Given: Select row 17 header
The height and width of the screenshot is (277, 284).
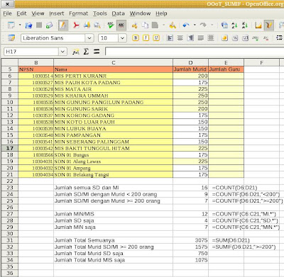Looking at the screenshot, I should (x=10, y=148).
